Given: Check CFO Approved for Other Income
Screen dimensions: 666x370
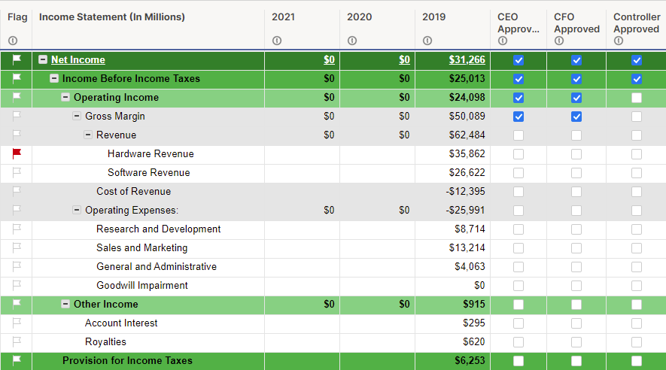Looking at the screenshot, I should pyautogui.click(x=576, y=305).
